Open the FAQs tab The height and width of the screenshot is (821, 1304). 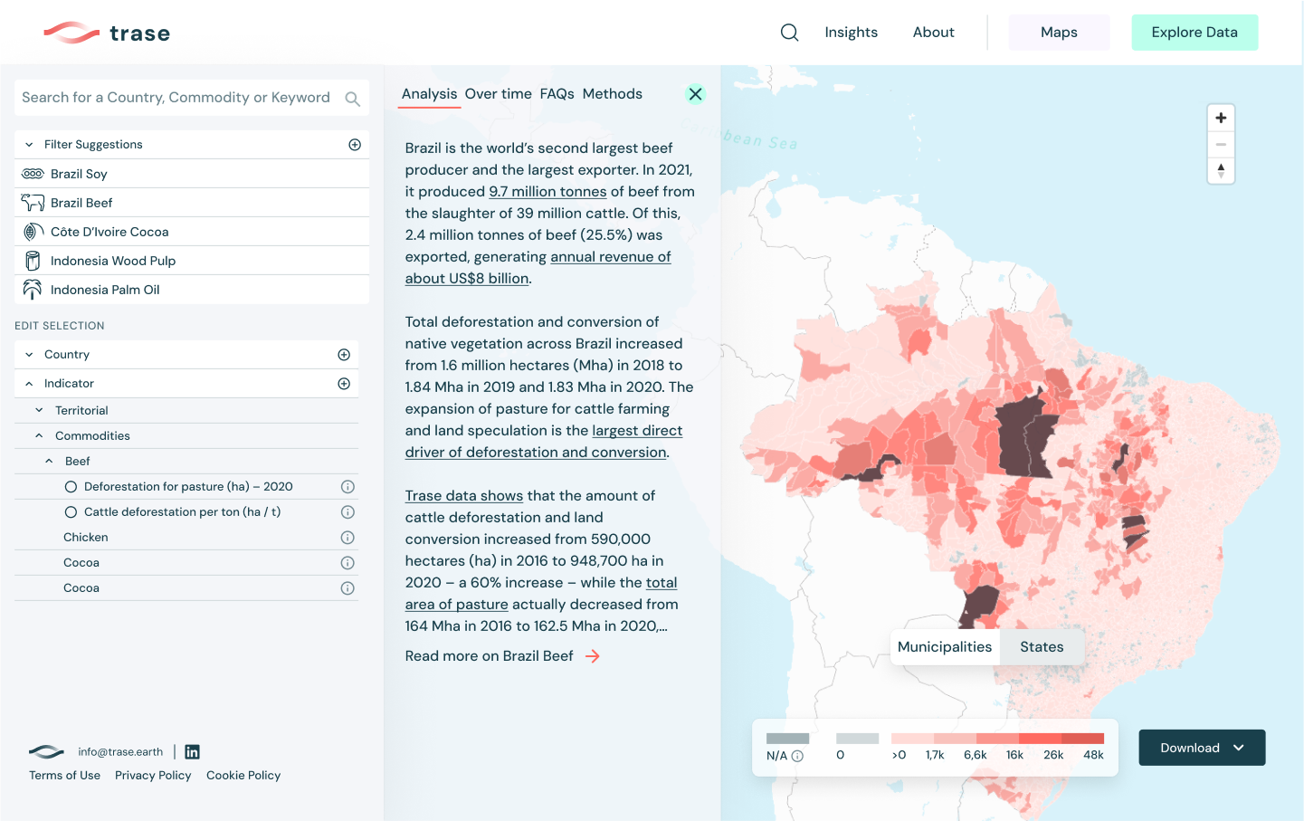click(x=557, y=94)
